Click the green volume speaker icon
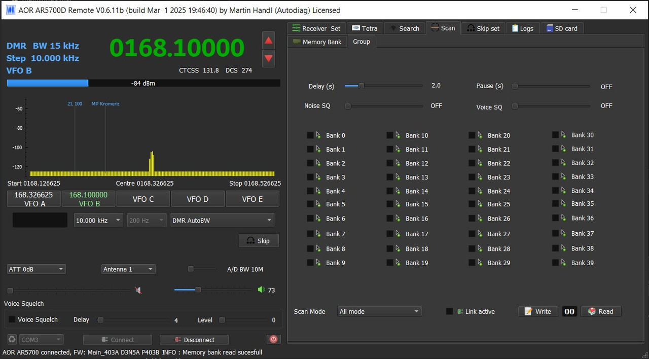 [x=261, y=290]
